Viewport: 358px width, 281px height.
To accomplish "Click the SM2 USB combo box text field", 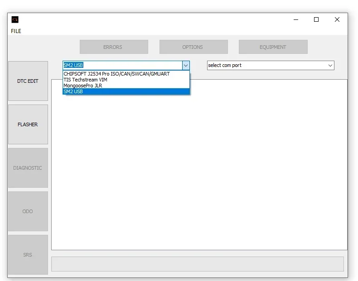I will pos(123,66).
